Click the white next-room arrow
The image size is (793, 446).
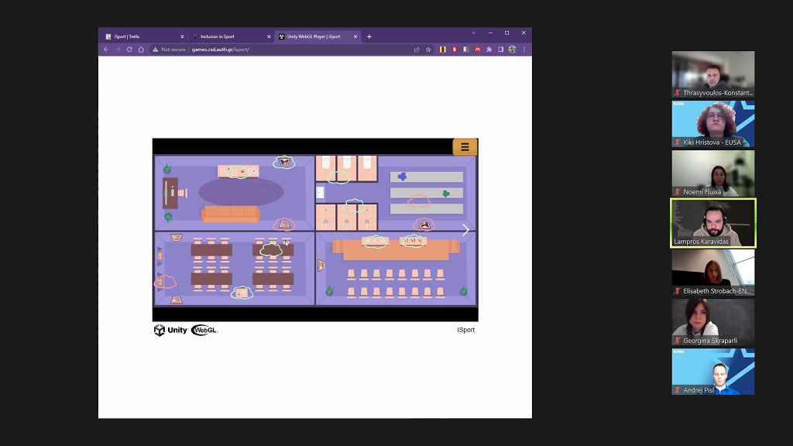click(x=465, y=230)
